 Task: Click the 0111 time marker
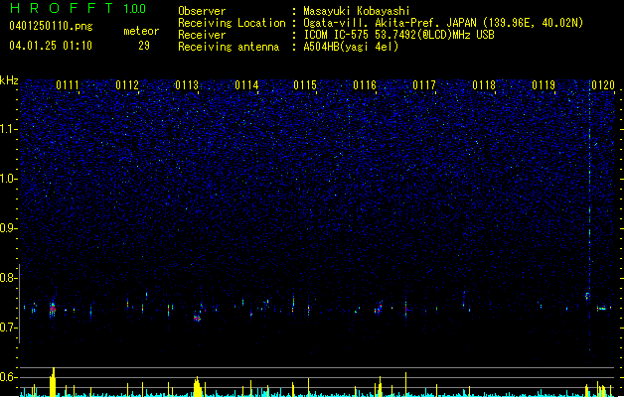[x=68, y=85]
